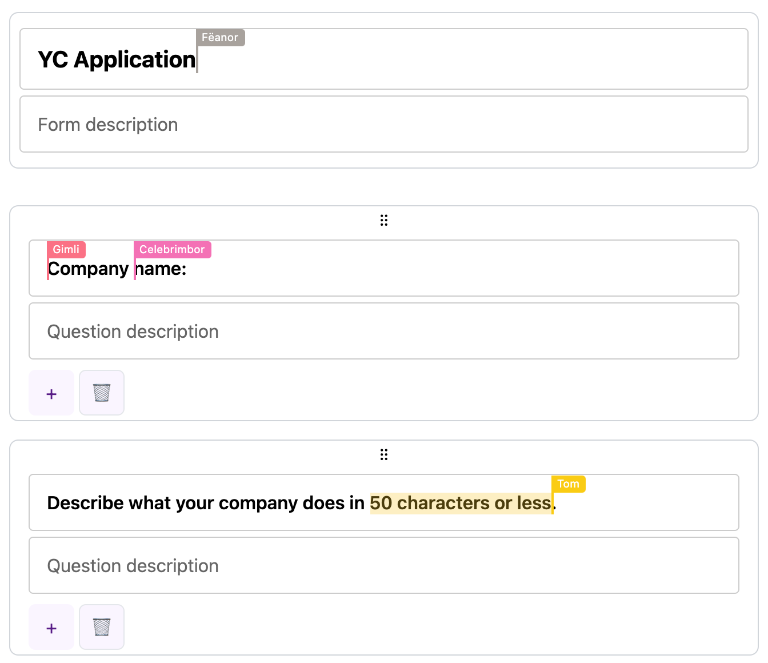Click the Describe what your company does field

pyautogui.click(x=384, y=502)
